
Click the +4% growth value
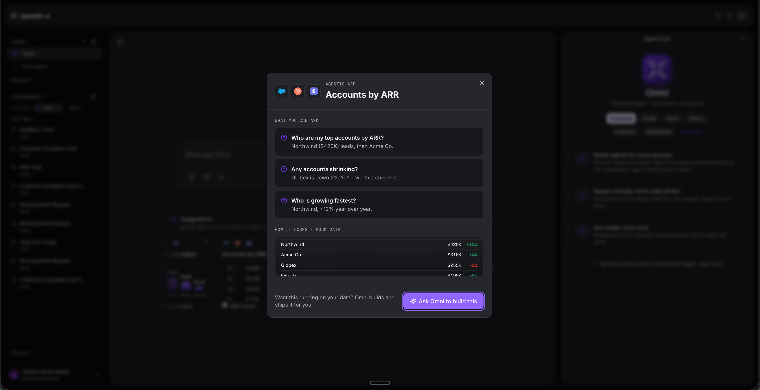473,255
